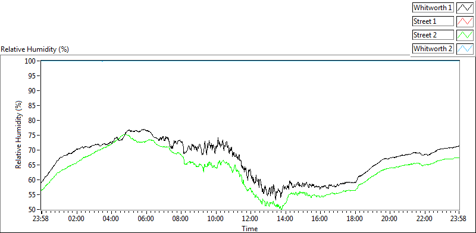The height and width of the screenshot is (233, 476).
Task: Click the 60 value on the y-axis
Action: [33, 180]
